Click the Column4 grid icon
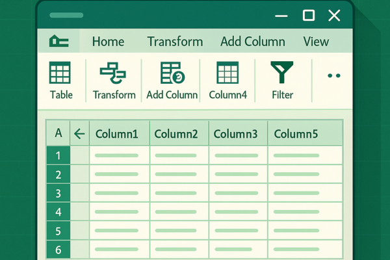The image size is (390, 260). (227, 72)
